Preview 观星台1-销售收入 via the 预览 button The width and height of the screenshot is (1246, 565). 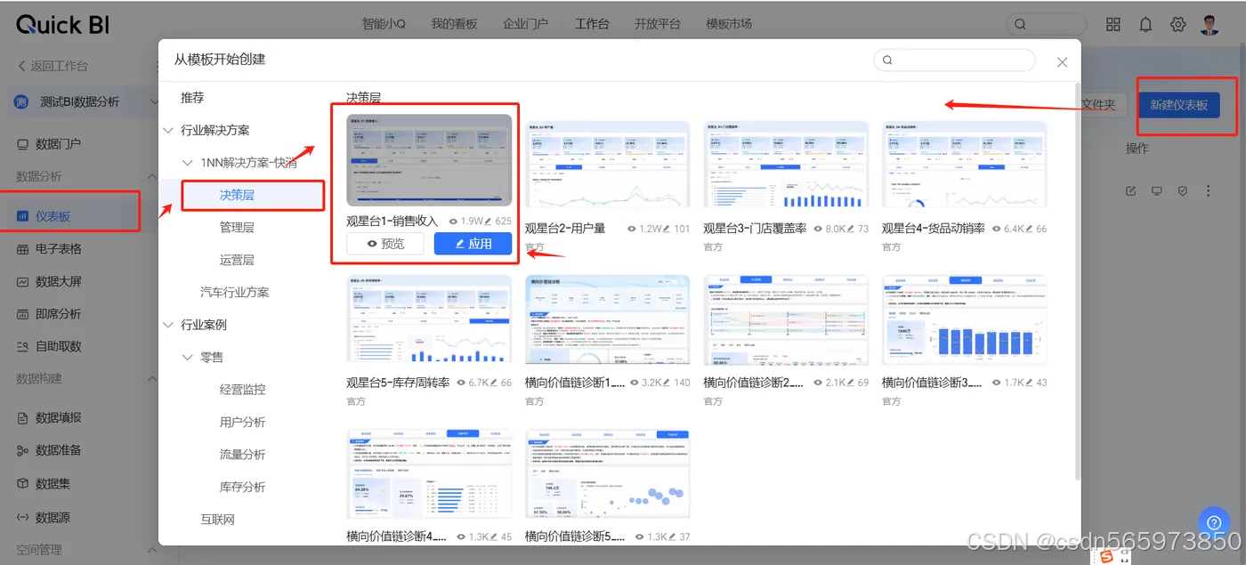tap(384, 243)
